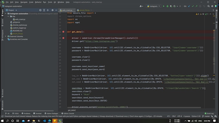Viewport: 219px width, 123px height.
Task: Select README.md in project tree
Action: click(x=17, y=31)
